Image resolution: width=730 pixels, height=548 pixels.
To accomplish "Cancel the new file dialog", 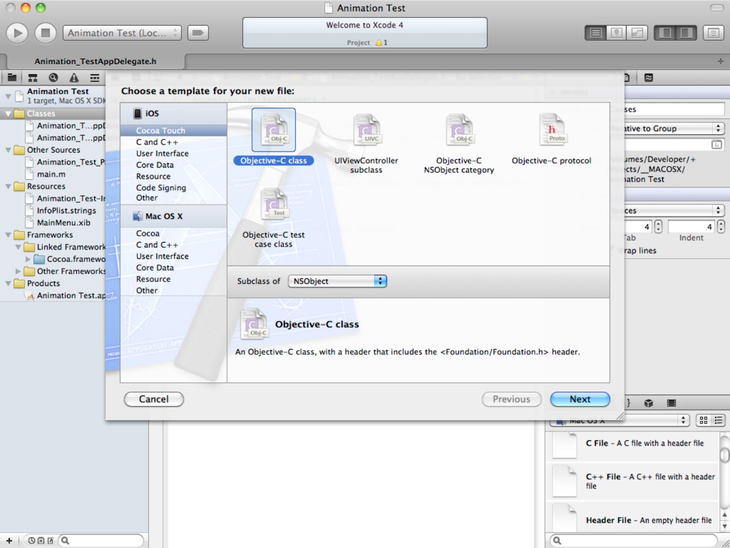I will click(154, 399).
